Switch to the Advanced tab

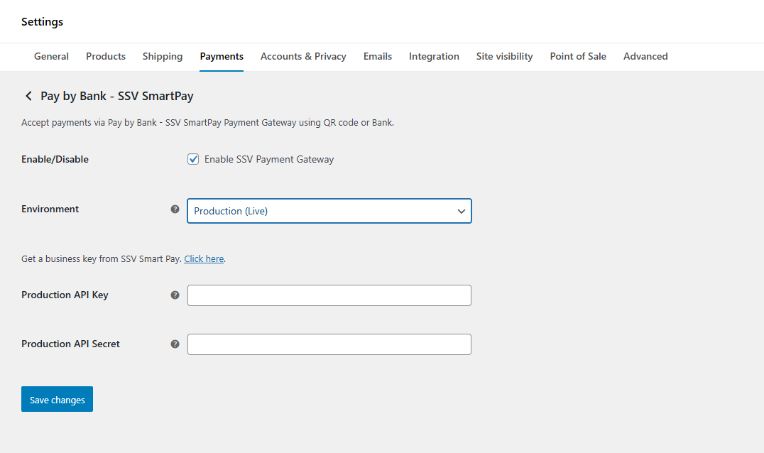pos(645,56)
